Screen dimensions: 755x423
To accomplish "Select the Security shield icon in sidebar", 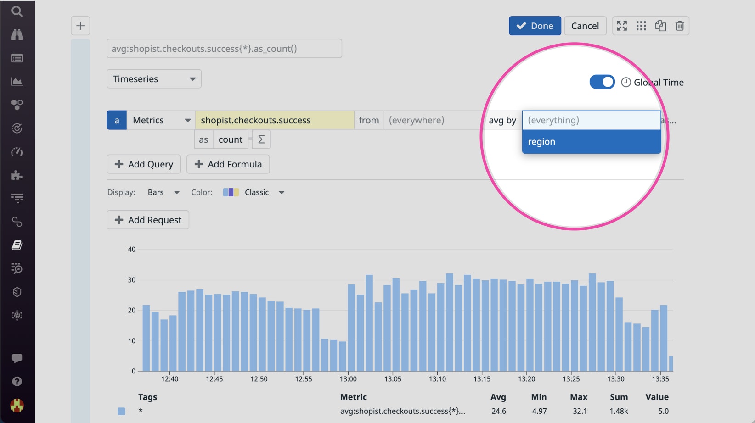I will 17,292.
